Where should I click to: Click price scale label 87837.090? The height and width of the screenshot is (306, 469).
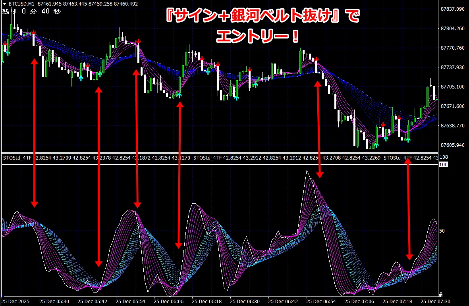453,9
